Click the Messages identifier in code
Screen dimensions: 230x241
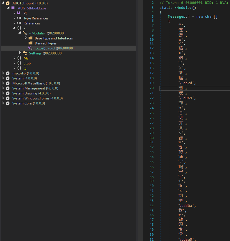click(176, 17)
